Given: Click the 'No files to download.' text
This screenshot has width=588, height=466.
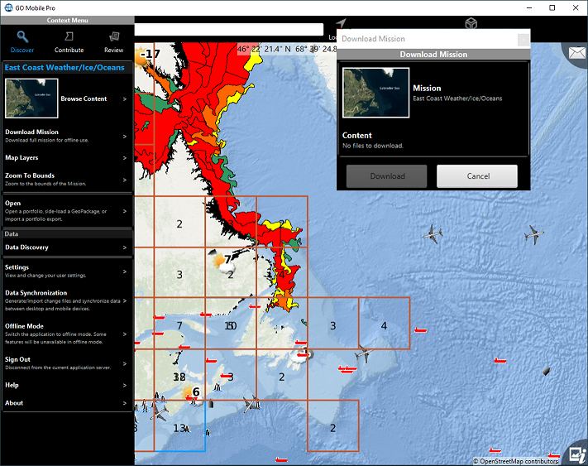Looking at the screenshot, I should pos(373,146).
